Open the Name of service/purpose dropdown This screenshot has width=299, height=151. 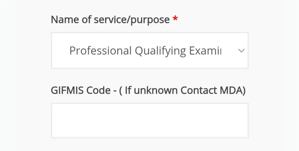point(149,51)
